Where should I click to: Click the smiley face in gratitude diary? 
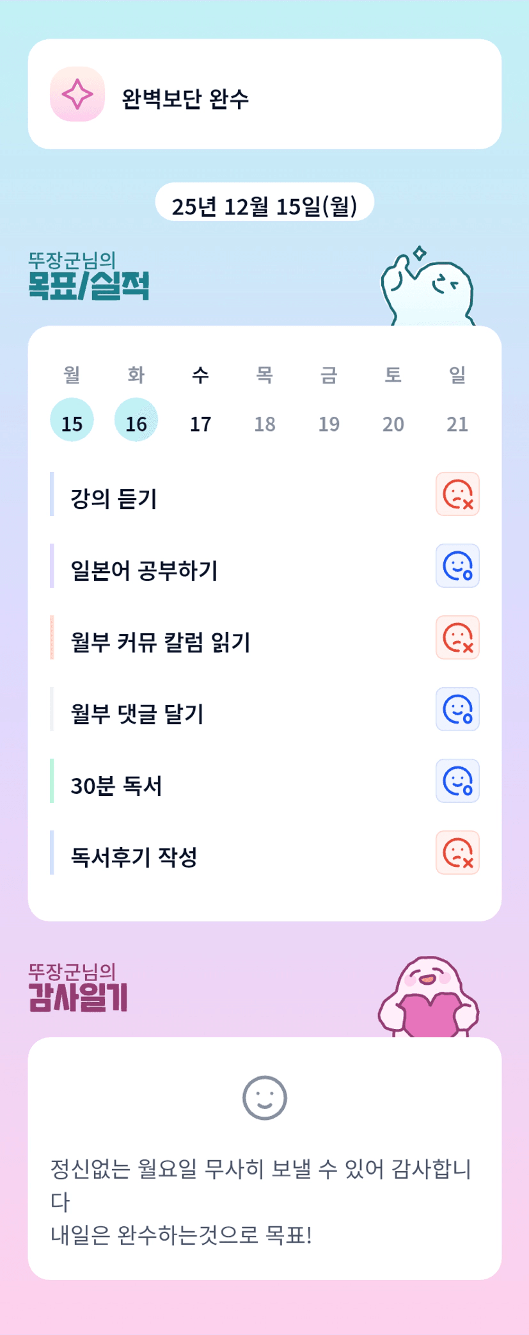coord(265,1097)
